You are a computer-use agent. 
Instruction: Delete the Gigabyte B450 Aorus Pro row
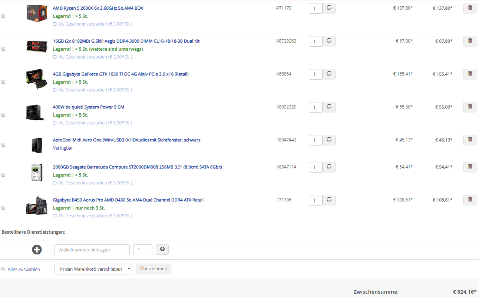pos(470,200)
